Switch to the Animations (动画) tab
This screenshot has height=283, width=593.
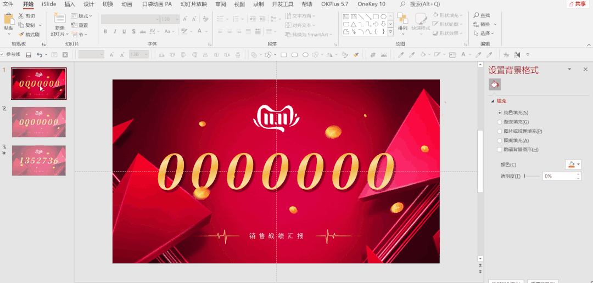pos(127,4)
